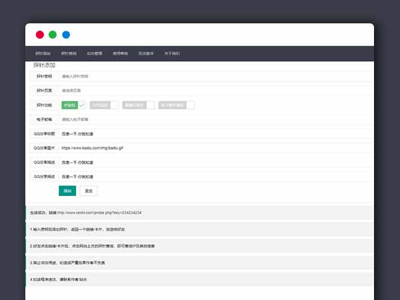This screenshot has height=300, width=400.
Task: Enable the third gray function switch
Action: click(x=139, y=105)
